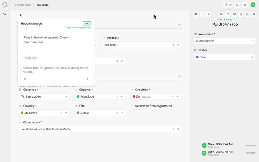Click the FREE plan badge
Image resolution: width=259 pixels, height=162 pixels.
point(87,23)
